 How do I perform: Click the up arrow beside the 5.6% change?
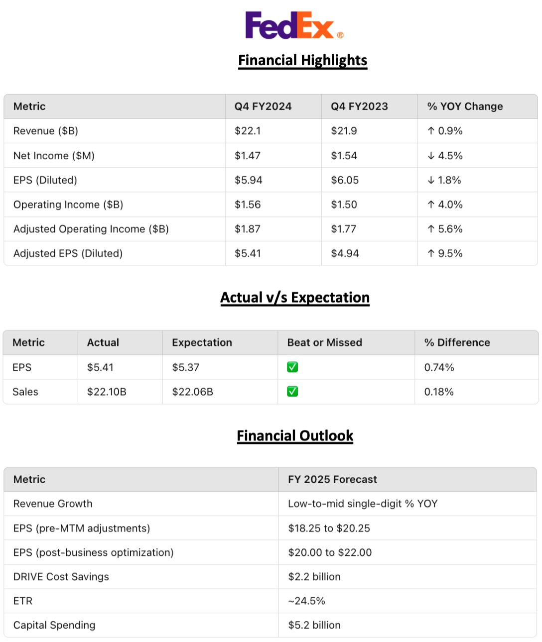431,229
